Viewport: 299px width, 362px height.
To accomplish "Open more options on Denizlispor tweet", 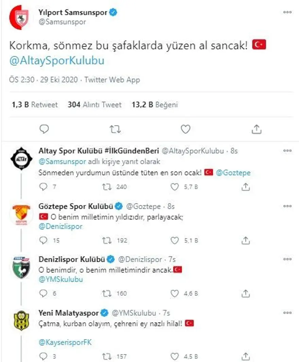I will coord(287,259).
